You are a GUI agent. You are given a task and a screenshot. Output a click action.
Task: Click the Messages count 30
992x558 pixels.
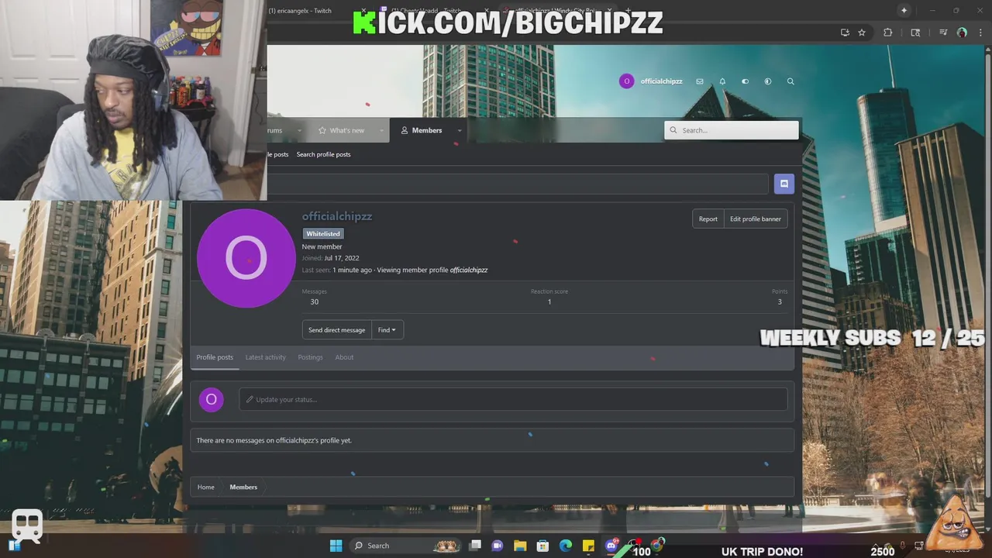tap(314, 301)
